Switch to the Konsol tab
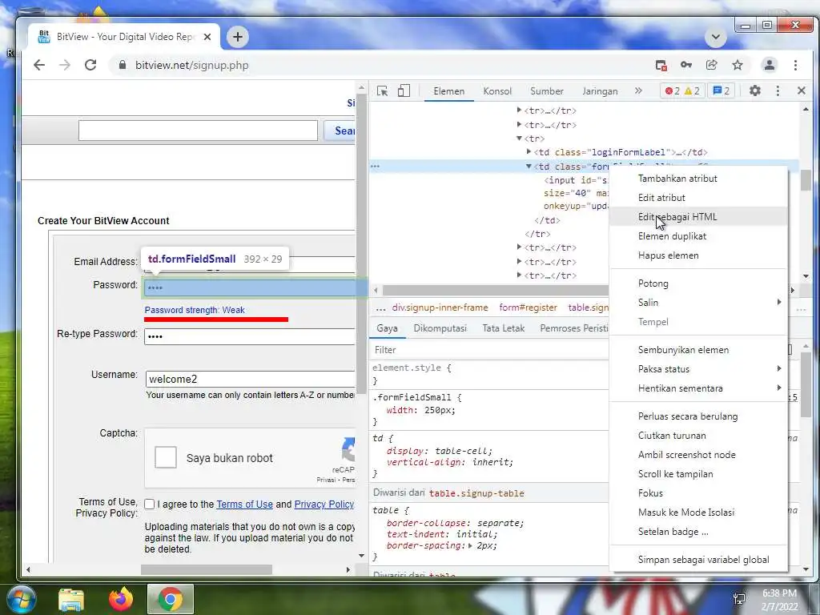The height and width of the screenshot is (615, 820). click(496, 91)
